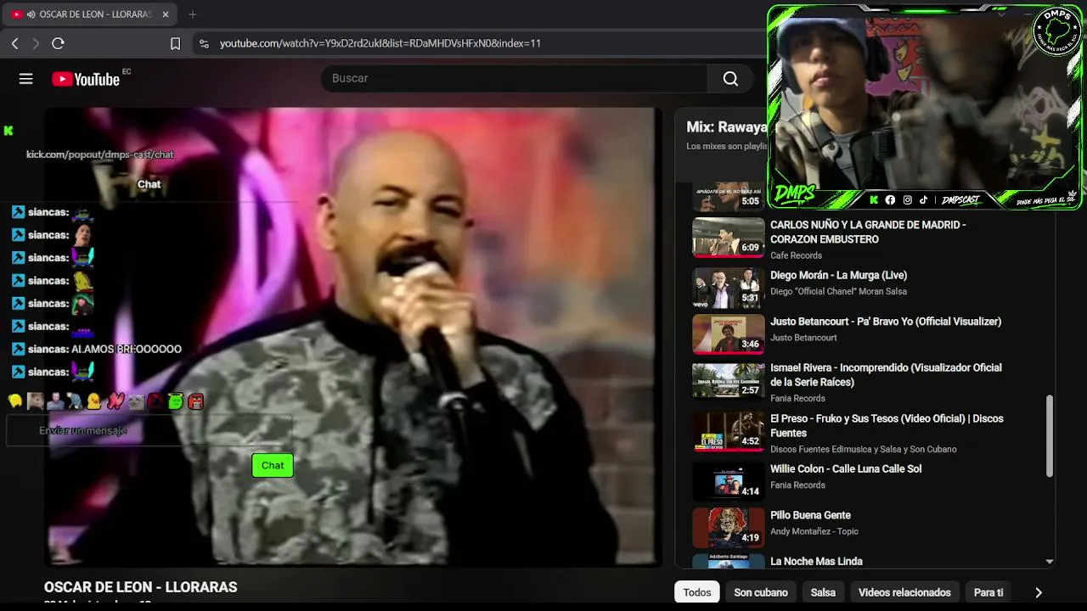The width and height of the screenshot is (1087, 611).
Task: Play the Willie Colon Calle Luna thumbnail
Action: click(x=728, y=481)
